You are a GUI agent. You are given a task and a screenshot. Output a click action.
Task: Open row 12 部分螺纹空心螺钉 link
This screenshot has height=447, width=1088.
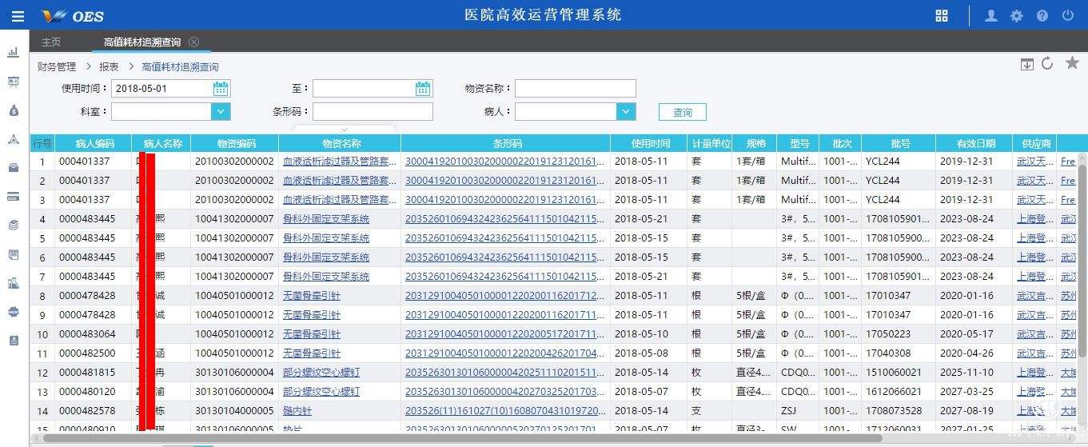(321, 373)
